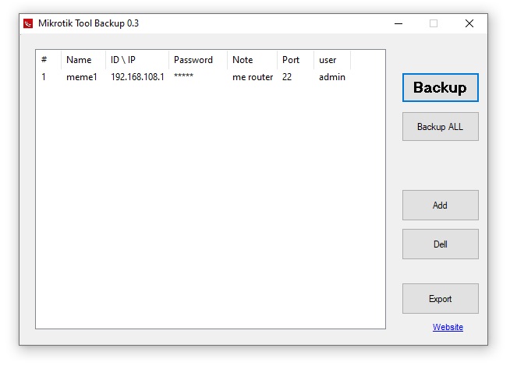
Task: Click the Mikrotik app icon in title bar
Action: (x=28, y=23)
